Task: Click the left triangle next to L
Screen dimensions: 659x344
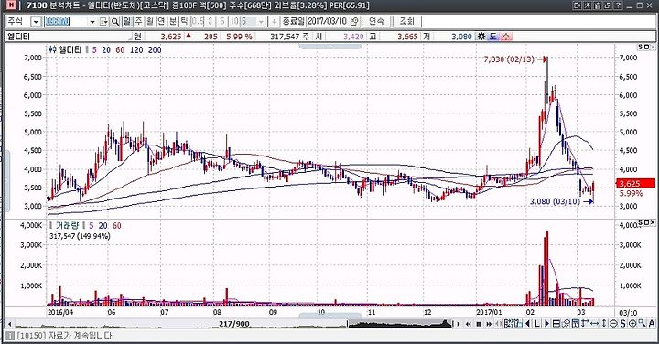Action: coord(528,324)
